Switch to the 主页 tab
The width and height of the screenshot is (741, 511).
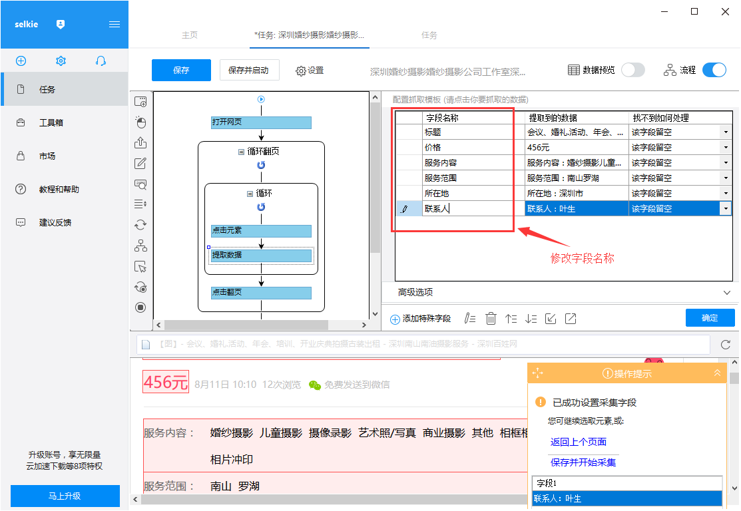190,35
